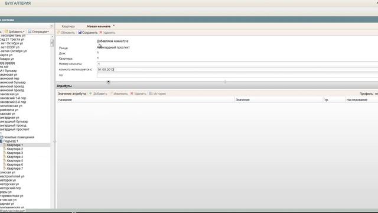Viewport: 378px width, 213px height.
Task: Click the Профиль label in the attributes toolbar
Action: click(x=366, y=93)
